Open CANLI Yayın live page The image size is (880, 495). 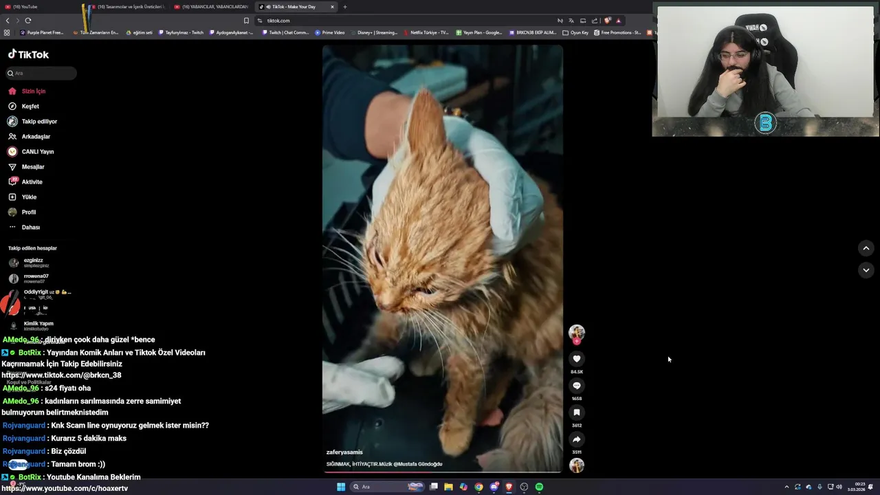coord(37,151)
